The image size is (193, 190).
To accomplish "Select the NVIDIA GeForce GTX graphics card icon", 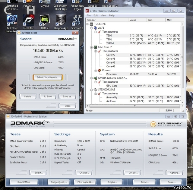I will 95,78.
